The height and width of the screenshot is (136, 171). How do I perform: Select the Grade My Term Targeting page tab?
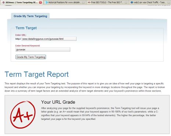click(30, 16)
